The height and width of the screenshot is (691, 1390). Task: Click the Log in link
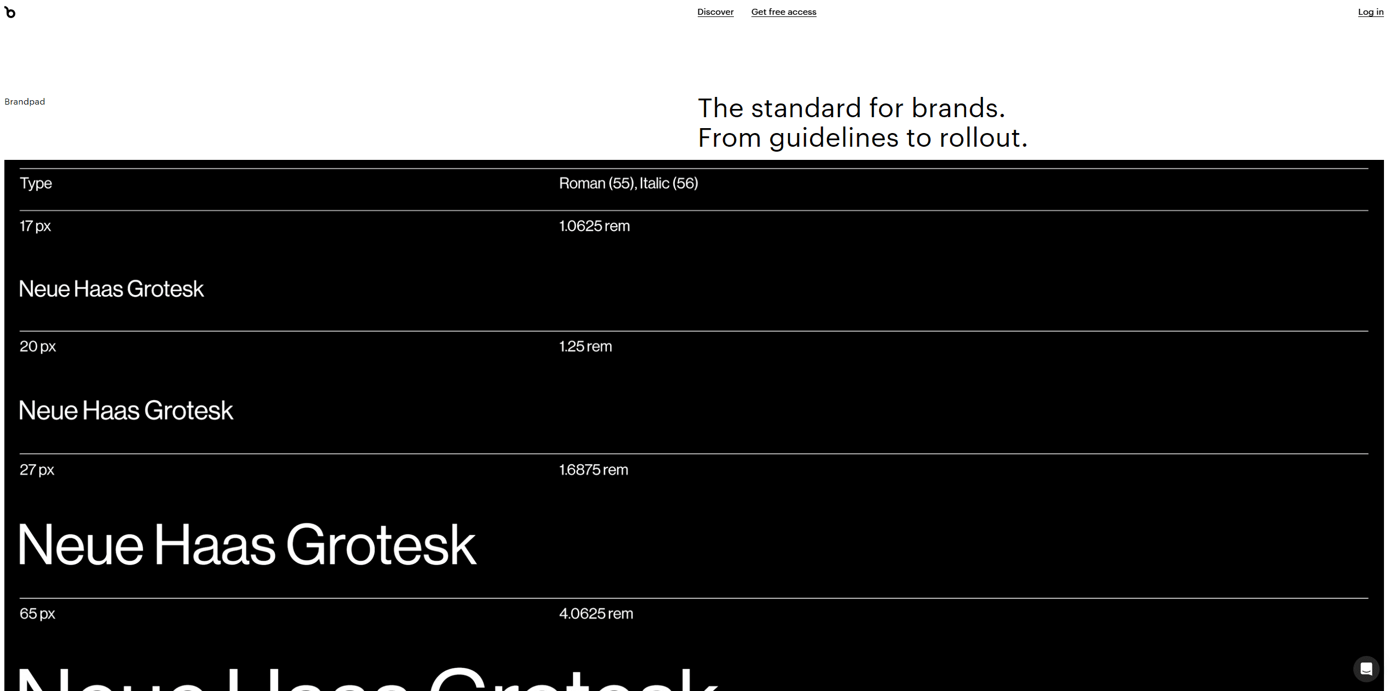coord(1371,12)
